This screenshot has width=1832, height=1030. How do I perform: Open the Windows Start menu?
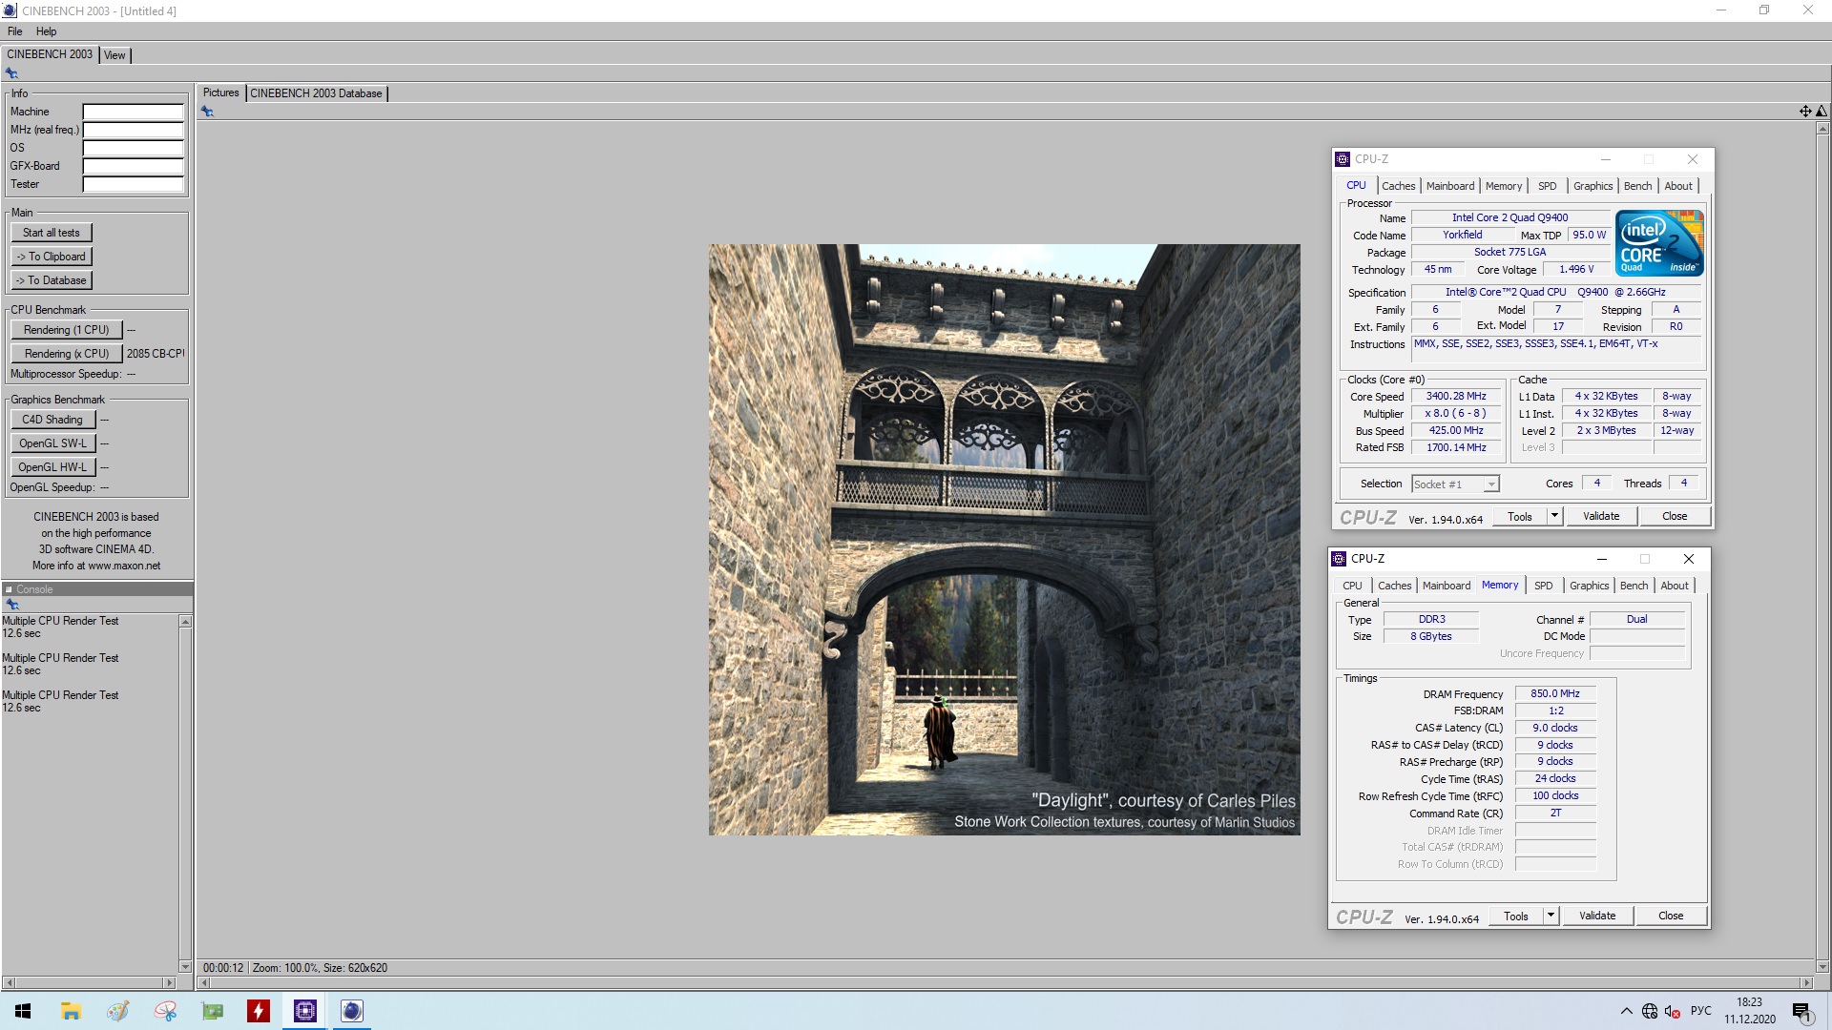pyautogui.click(x=23, y=1011)
